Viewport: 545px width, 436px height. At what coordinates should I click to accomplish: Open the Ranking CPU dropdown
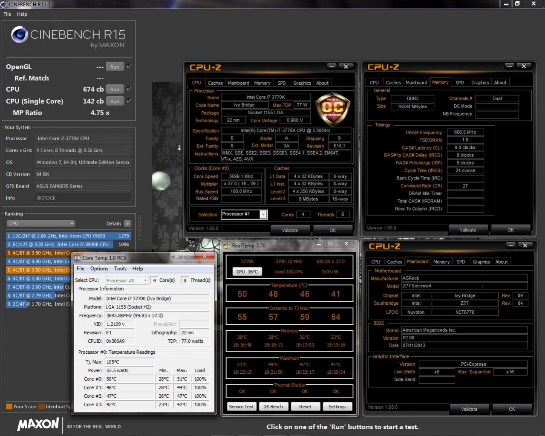[41, 223]
